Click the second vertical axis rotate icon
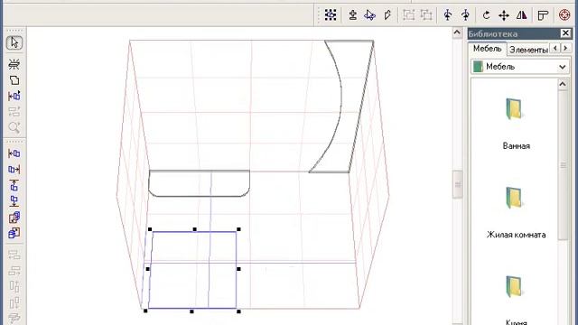The width and height of the screenshot is (578, 325). [466, 14]
